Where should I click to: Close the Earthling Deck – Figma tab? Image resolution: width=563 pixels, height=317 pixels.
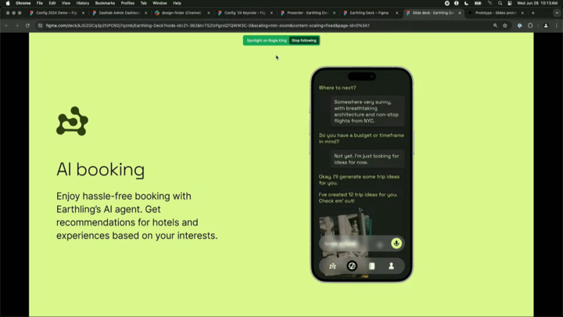pyautogui.click(x=396, y=13)
